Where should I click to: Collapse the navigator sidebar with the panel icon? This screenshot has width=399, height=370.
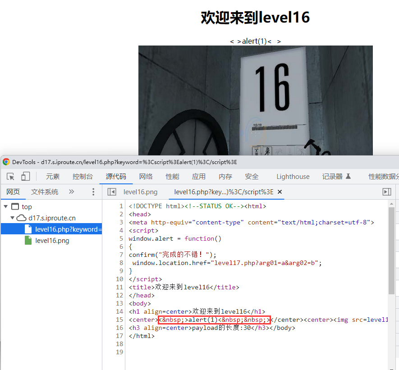click(x=111, y=192)
